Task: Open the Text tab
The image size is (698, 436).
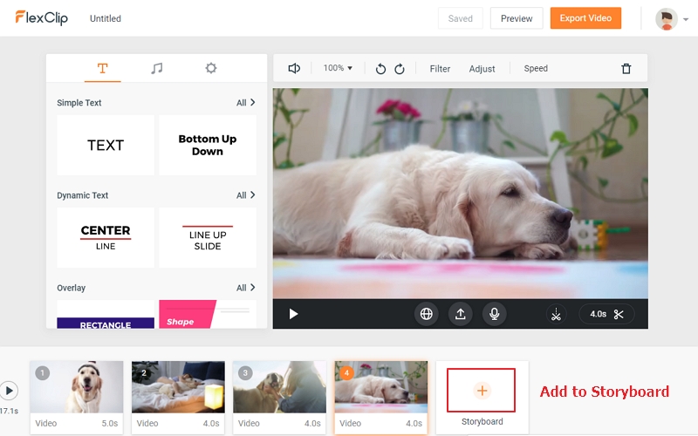Action: coord(102,68)
